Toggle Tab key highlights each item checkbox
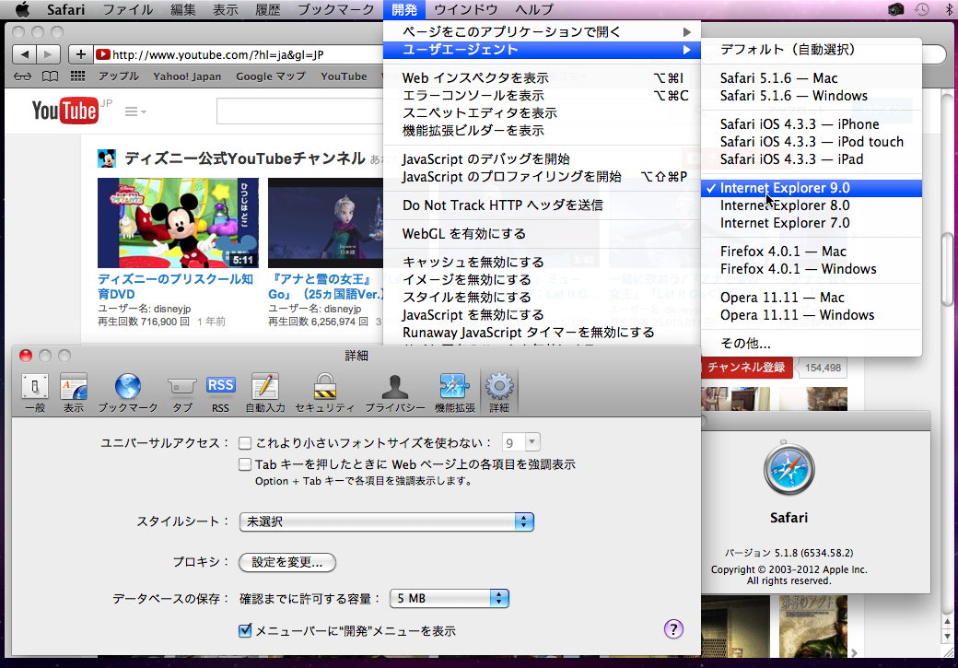 (x=245, y=464)
